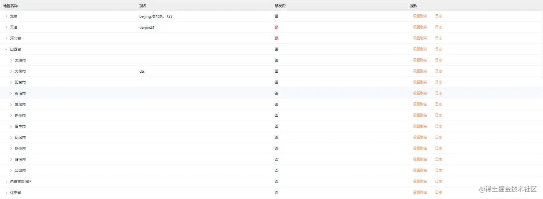This screenshot has height=199, width=543.
Task: Open 日志 for 山西省
Action: [438, 49]
